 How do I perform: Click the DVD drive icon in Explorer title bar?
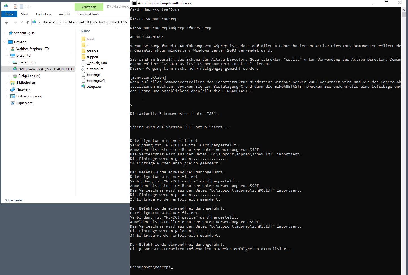point(6,6)
